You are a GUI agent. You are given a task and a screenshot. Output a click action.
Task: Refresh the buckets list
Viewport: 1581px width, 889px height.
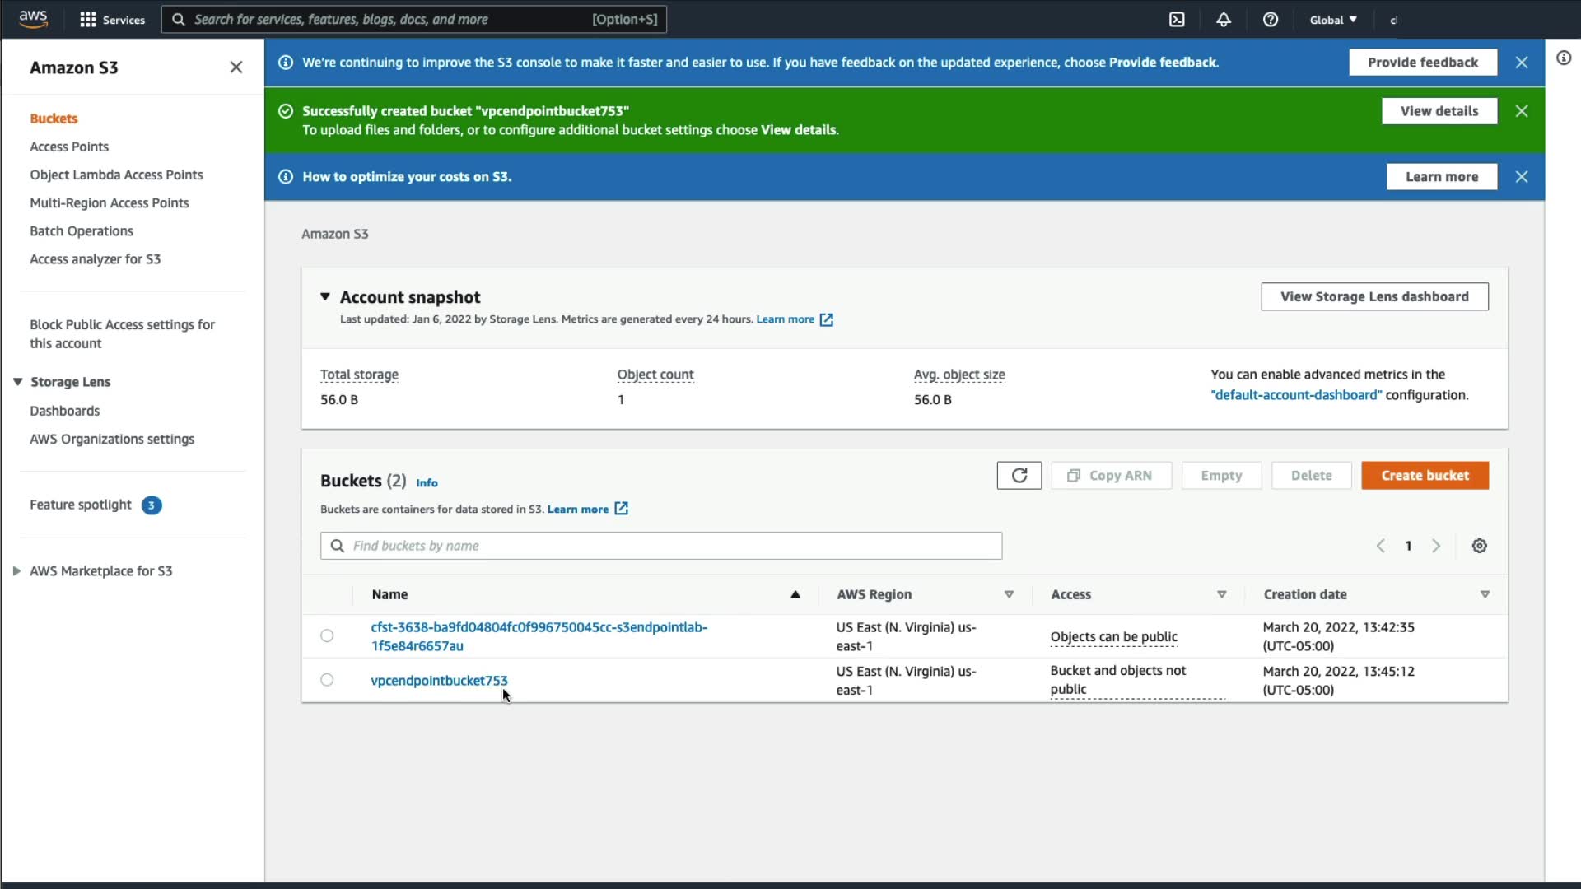pos(1019,476)
